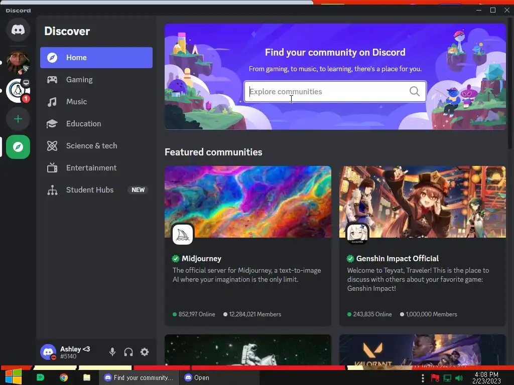The width and height of the screenshot is (514, 385).
Task: Select the green Explore compass server icon
Action: point(18,147)
